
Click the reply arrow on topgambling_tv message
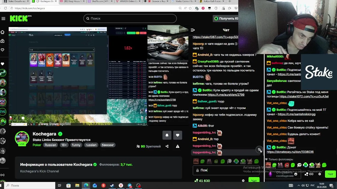[259, 150]
